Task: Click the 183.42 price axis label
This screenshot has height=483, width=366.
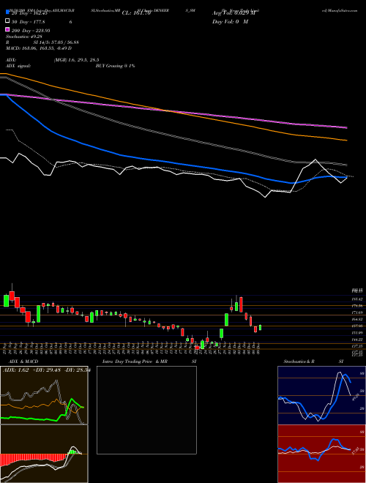Action: click(x=358, y=299)
